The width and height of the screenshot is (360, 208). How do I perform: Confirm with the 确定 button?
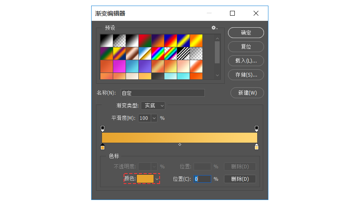pos(246,33)
